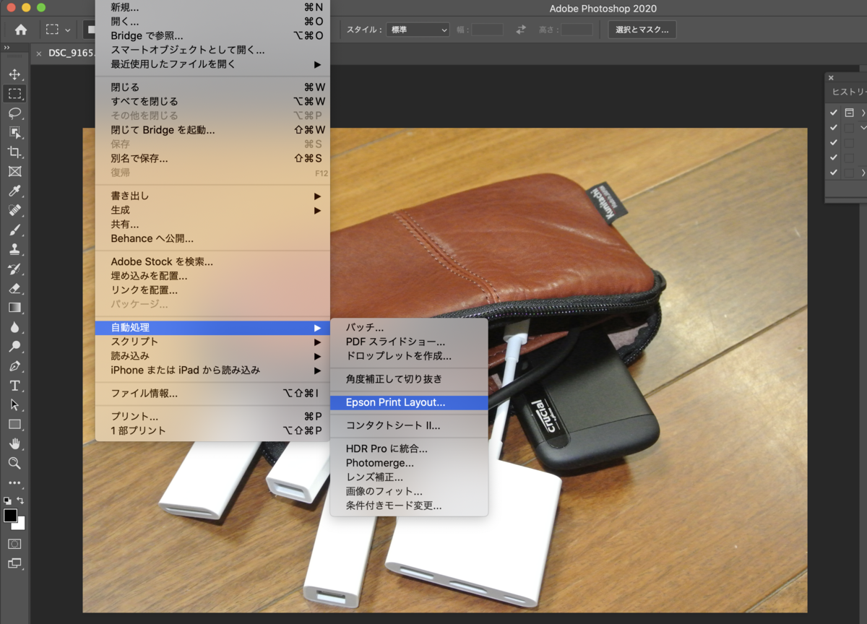The image size is (867, 624).
Task: Select the Clone Stamp tool
Action: tap(14, 249)
